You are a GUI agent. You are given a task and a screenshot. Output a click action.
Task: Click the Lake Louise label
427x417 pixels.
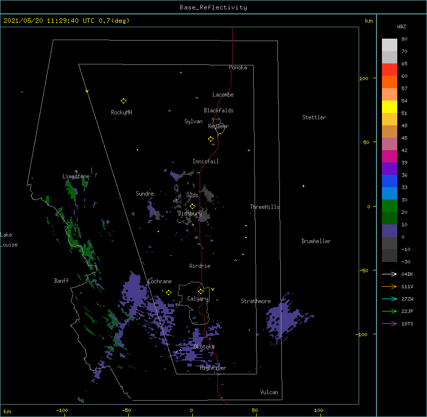[9, 240]
